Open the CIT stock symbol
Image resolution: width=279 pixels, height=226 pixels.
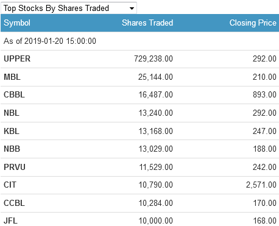10,185
